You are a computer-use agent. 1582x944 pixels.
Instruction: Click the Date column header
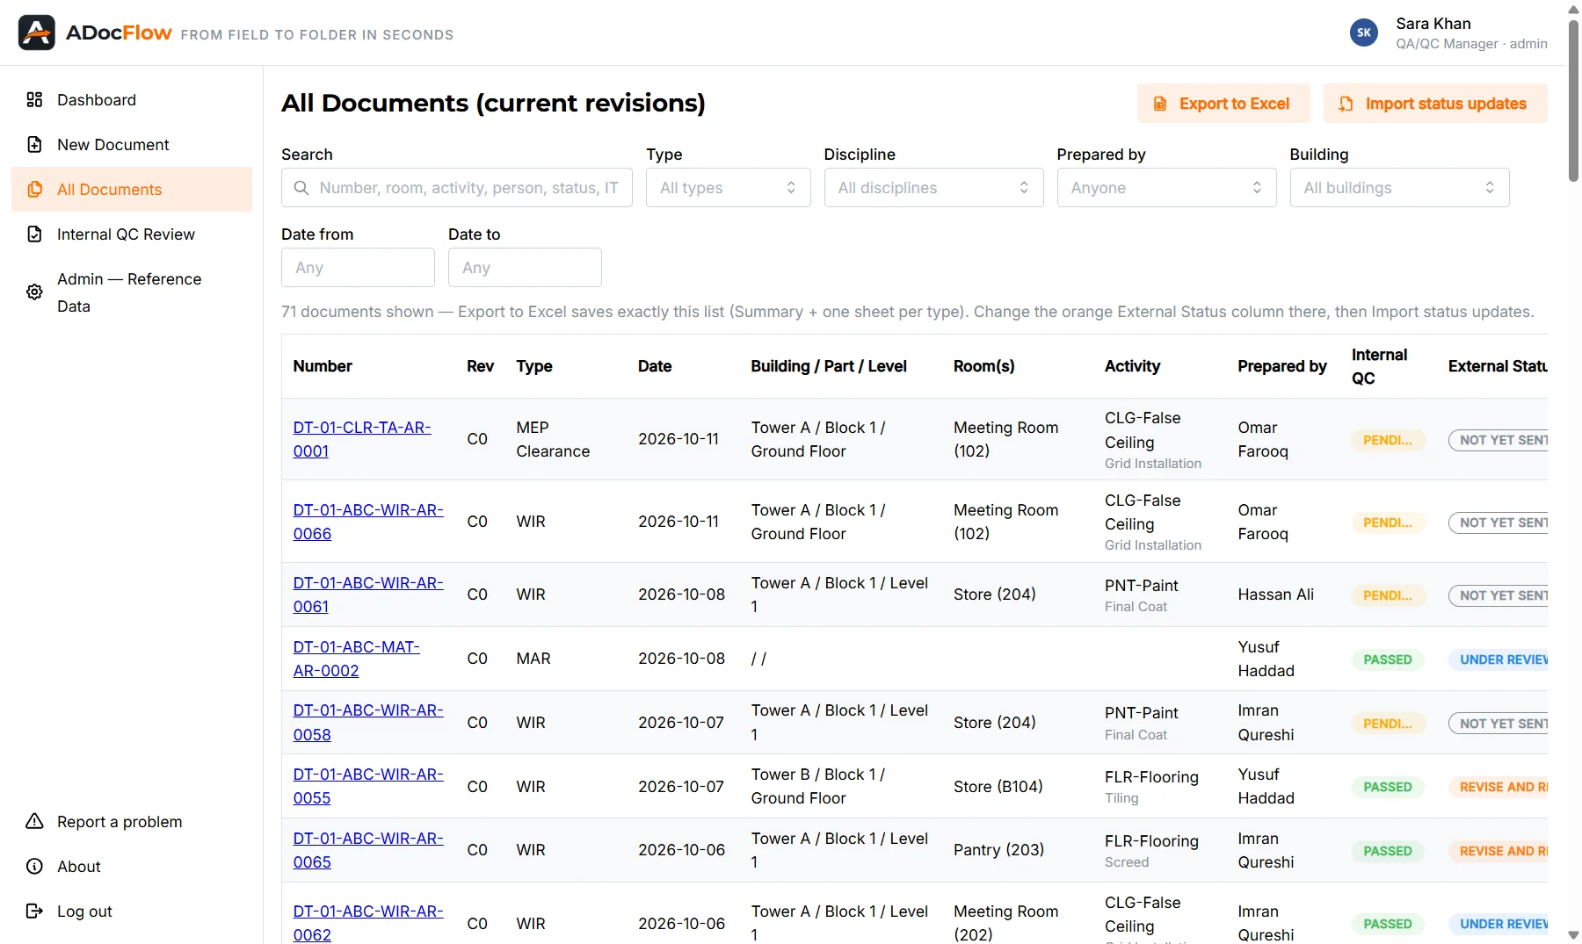click(x=655, y=366)
